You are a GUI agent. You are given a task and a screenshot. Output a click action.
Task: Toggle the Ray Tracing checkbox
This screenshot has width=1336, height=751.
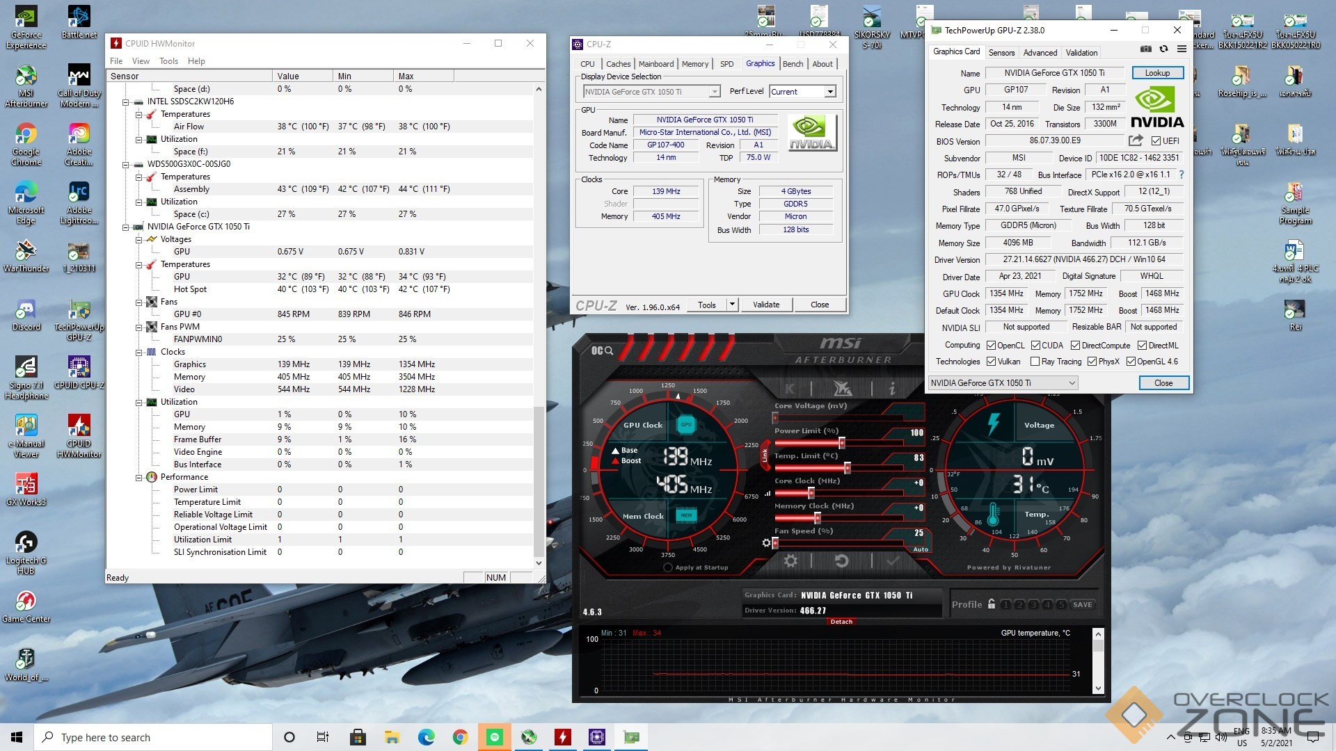pos(1035,362)
